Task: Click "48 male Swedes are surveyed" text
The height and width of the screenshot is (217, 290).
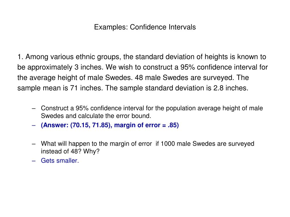Action: coord(184,78)
